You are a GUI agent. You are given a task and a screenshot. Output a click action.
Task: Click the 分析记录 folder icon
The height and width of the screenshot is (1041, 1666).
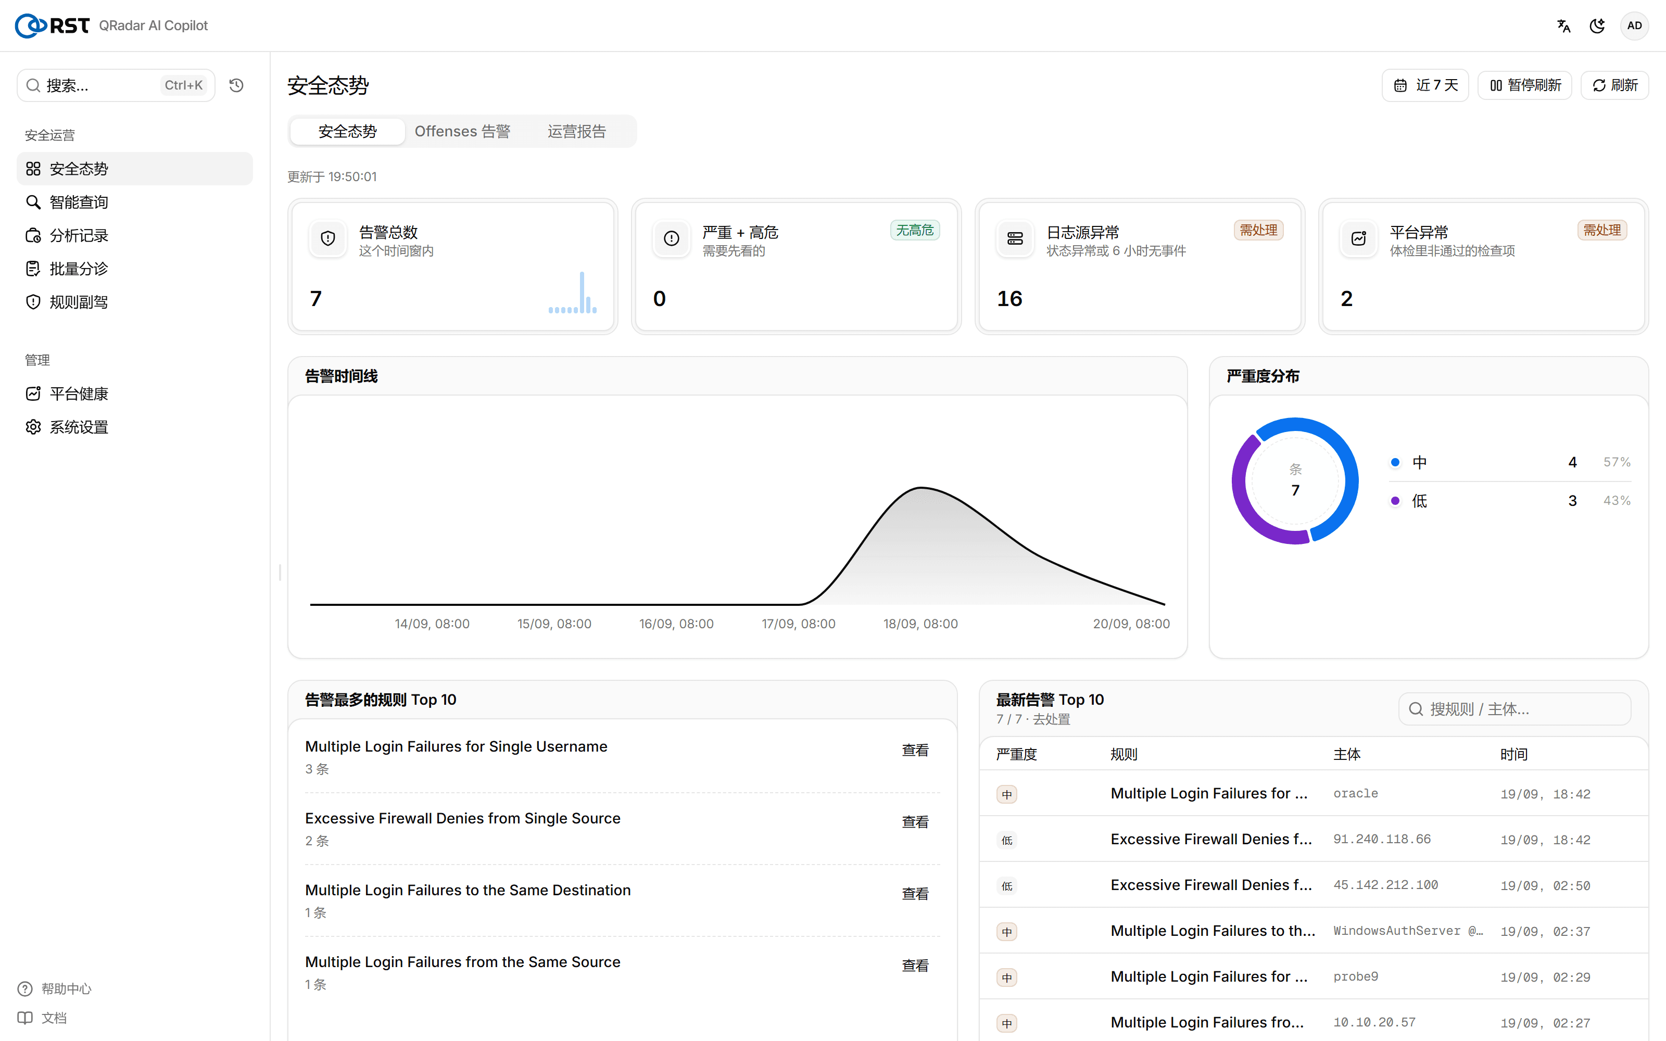click(x=33, y=235)
